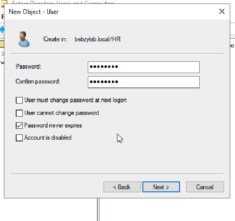Click the user avatar icon
The height and width of the screenshot is (221, 235).
(x=24, y=39)
